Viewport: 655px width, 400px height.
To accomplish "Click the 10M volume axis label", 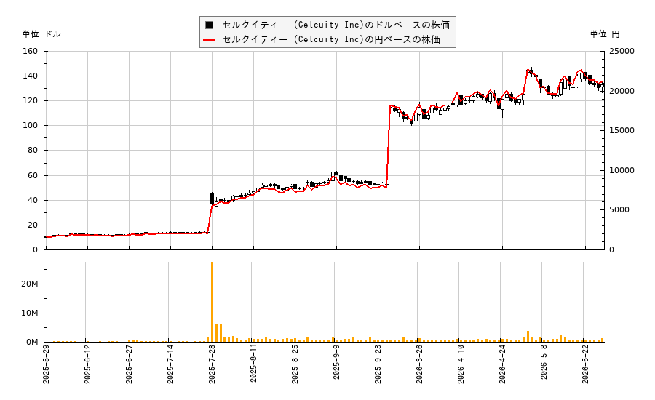I will pos(30,313).
